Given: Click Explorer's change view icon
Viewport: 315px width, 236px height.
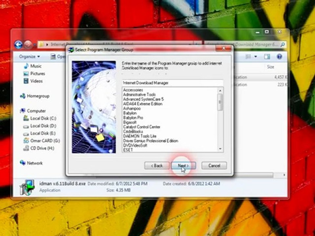Looking at the screenshot, I should (x=248, y=57).
